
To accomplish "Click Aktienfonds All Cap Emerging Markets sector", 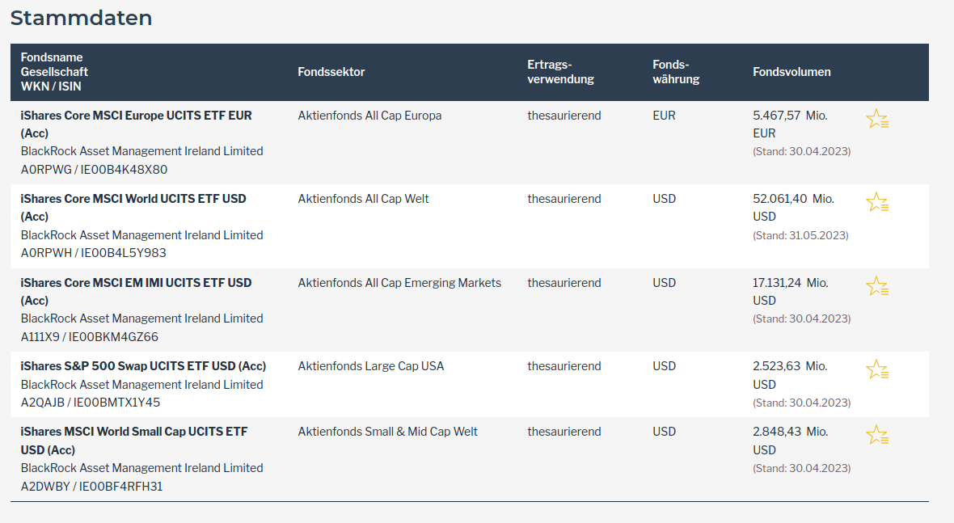I will pos(399,283).
